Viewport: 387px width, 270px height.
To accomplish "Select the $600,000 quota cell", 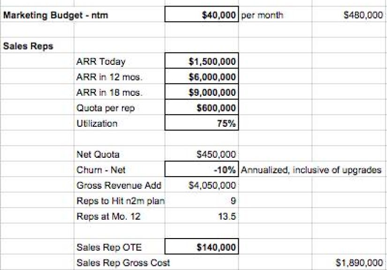I will point(202,107).
